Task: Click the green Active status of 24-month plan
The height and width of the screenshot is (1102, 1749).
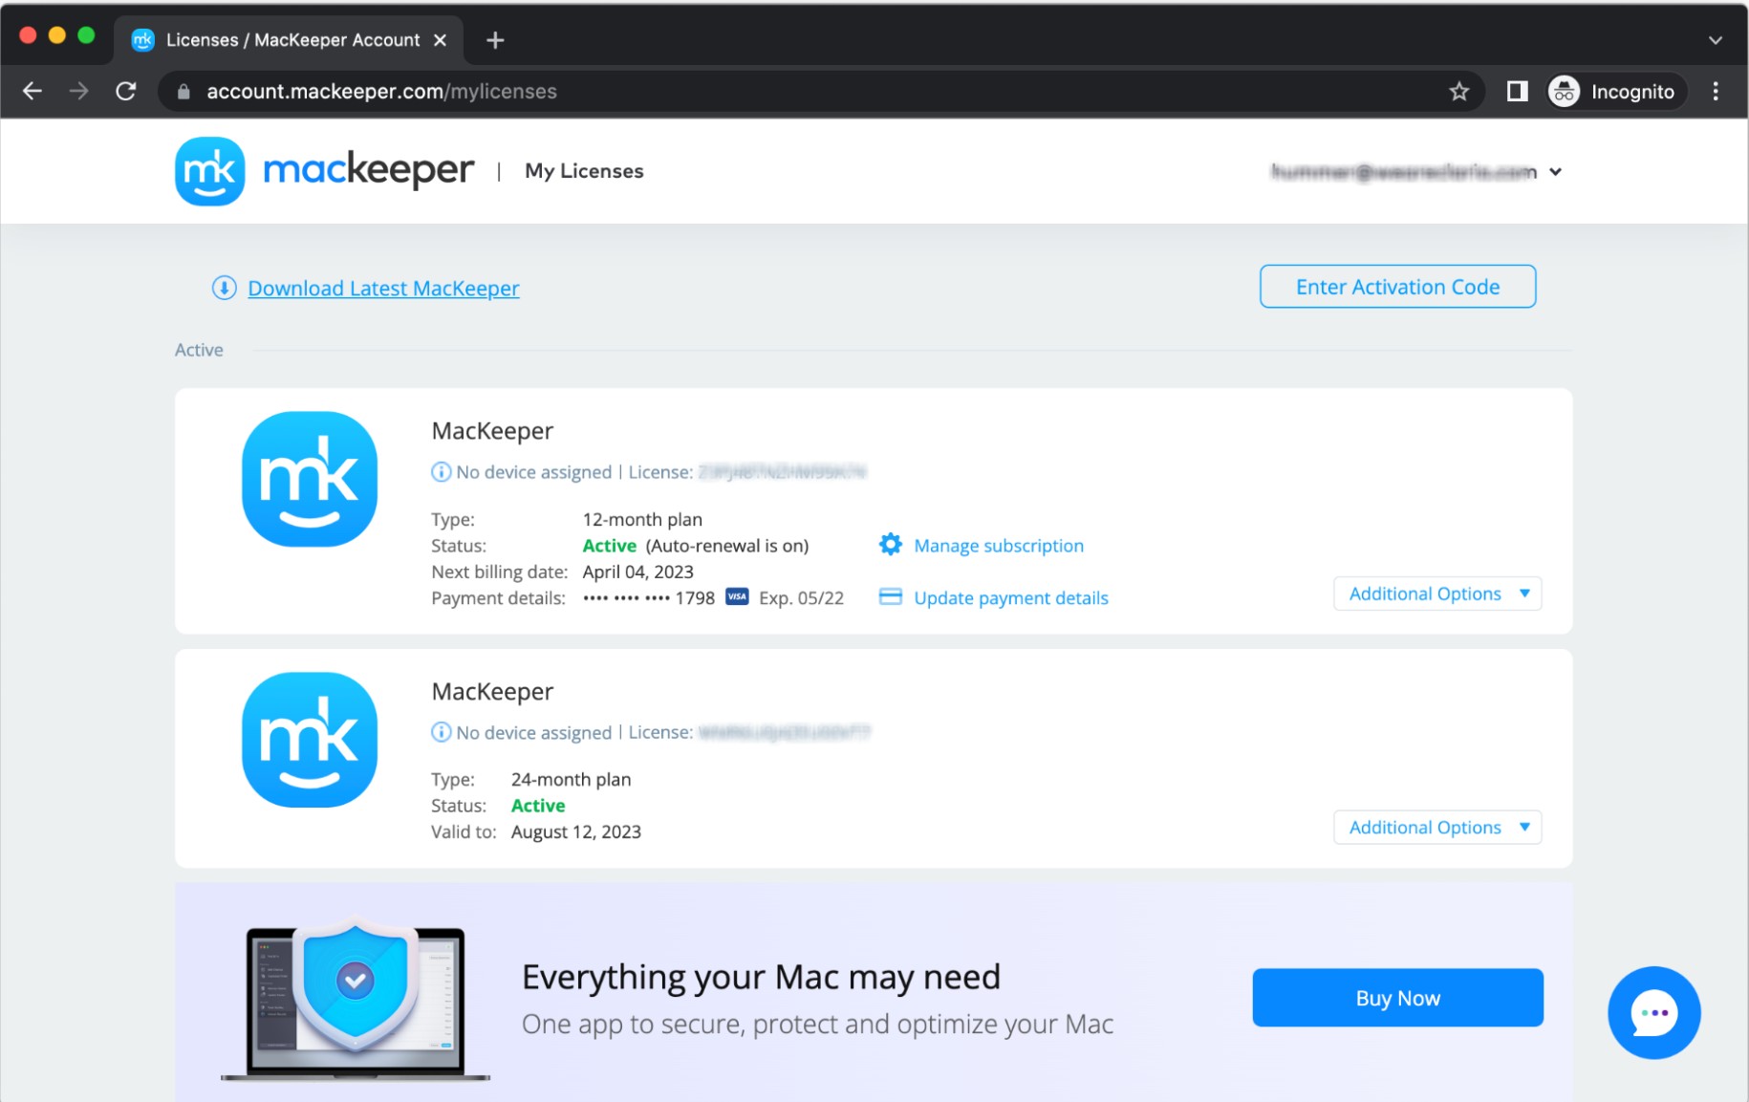Action: 538,806
